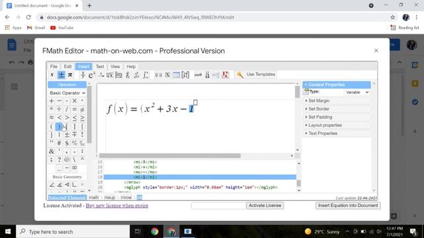Click the red PDF export toolbar icon

225,75
